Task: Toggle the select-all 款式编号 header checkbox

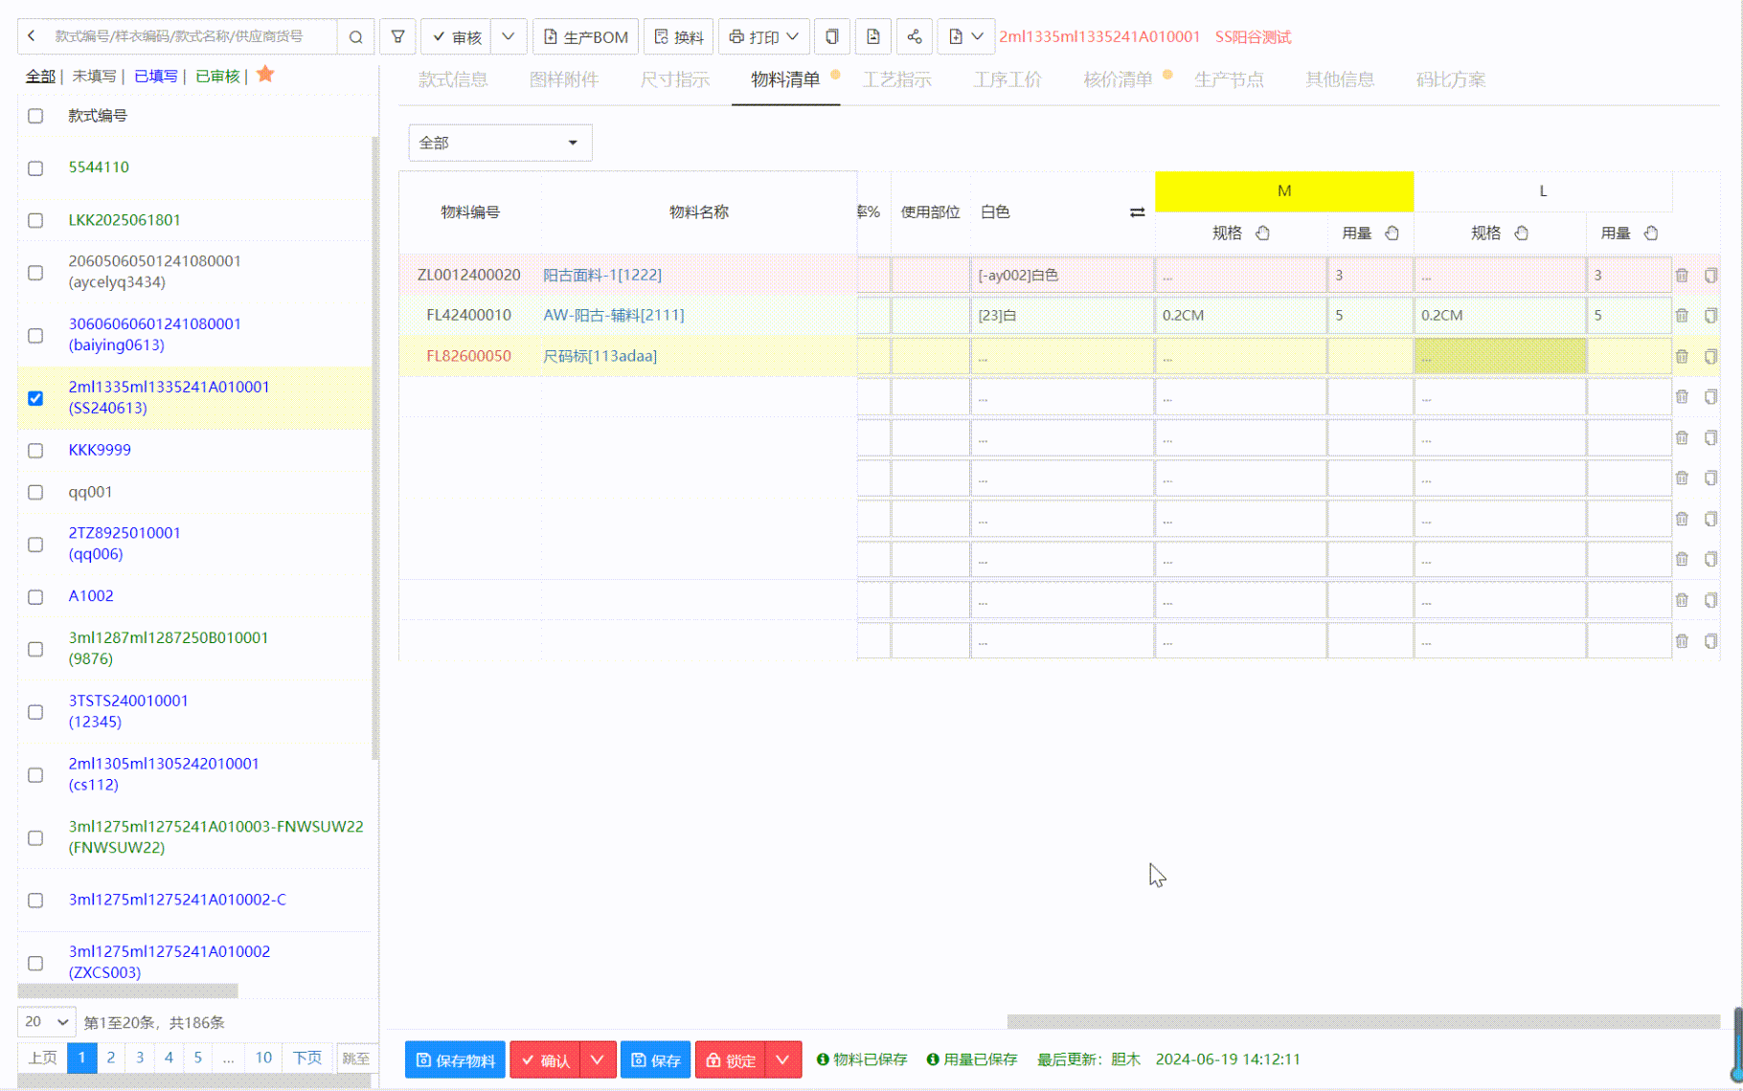Action: 35,116
